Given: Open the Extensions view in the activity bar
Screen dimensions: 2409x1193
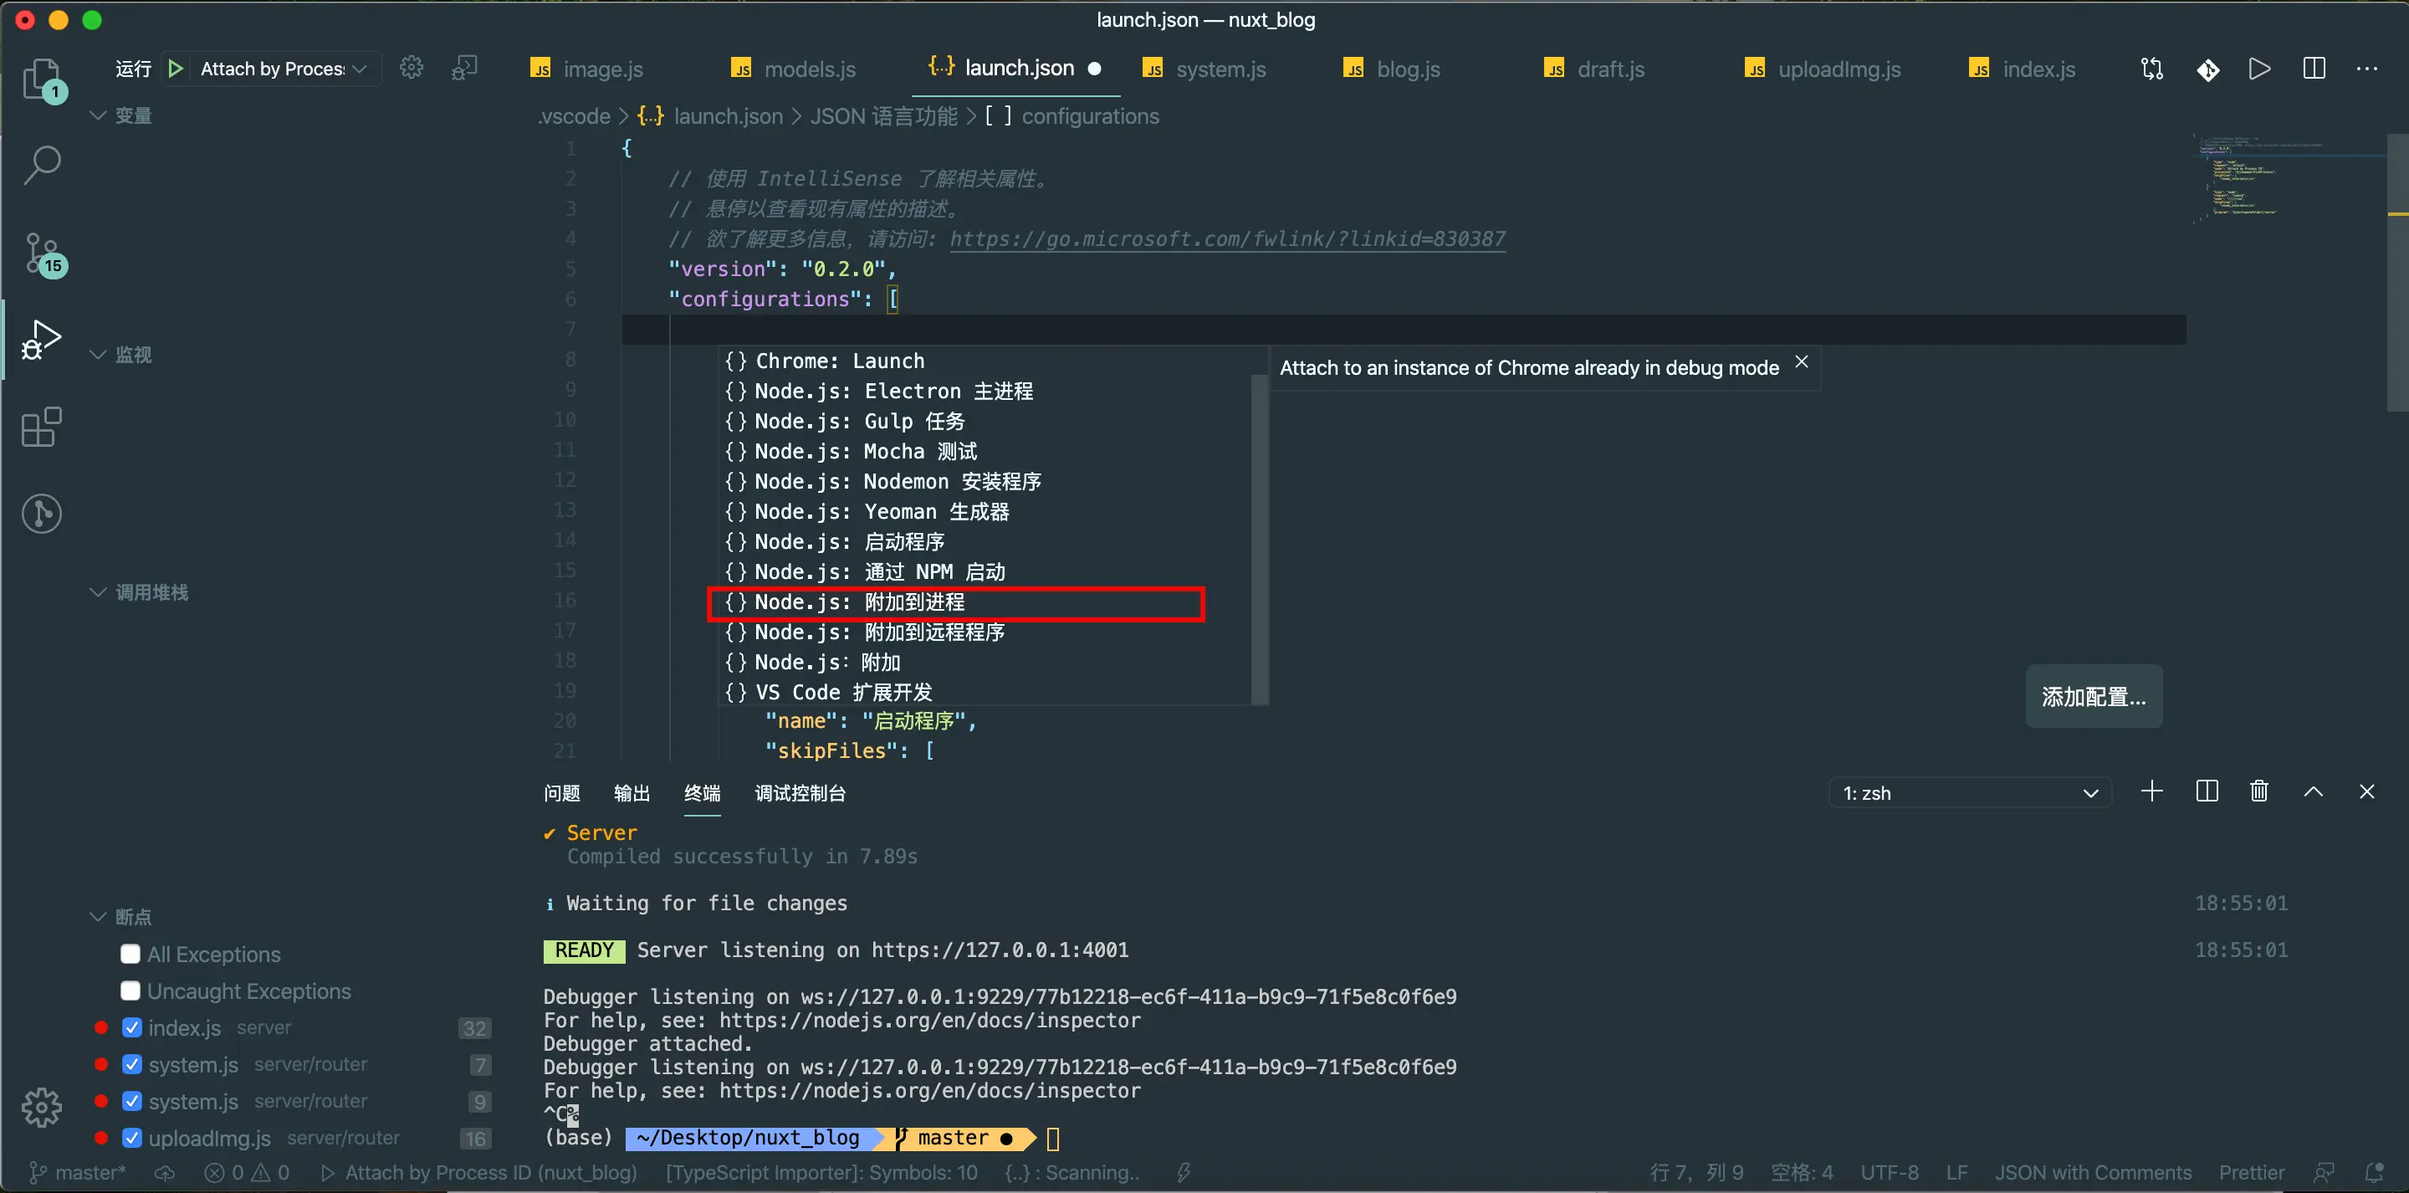Looking at the screenshot, I should click(41, 427).
